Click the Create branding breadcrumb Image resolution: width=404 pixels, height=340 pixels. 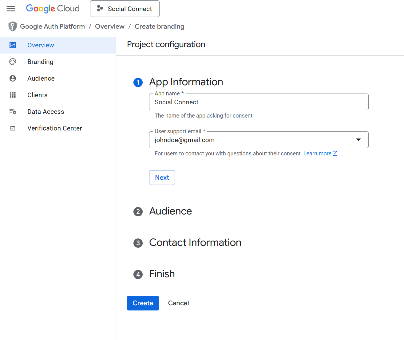pyautogui.click(x=160, y=26)
